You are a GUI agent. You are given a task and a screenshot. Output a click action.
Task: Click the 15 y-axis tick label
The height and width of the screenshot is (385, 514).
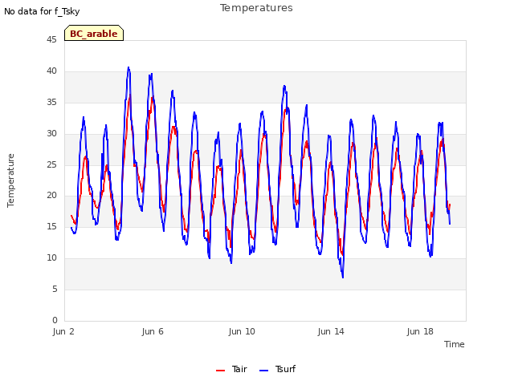click(51, 227)
